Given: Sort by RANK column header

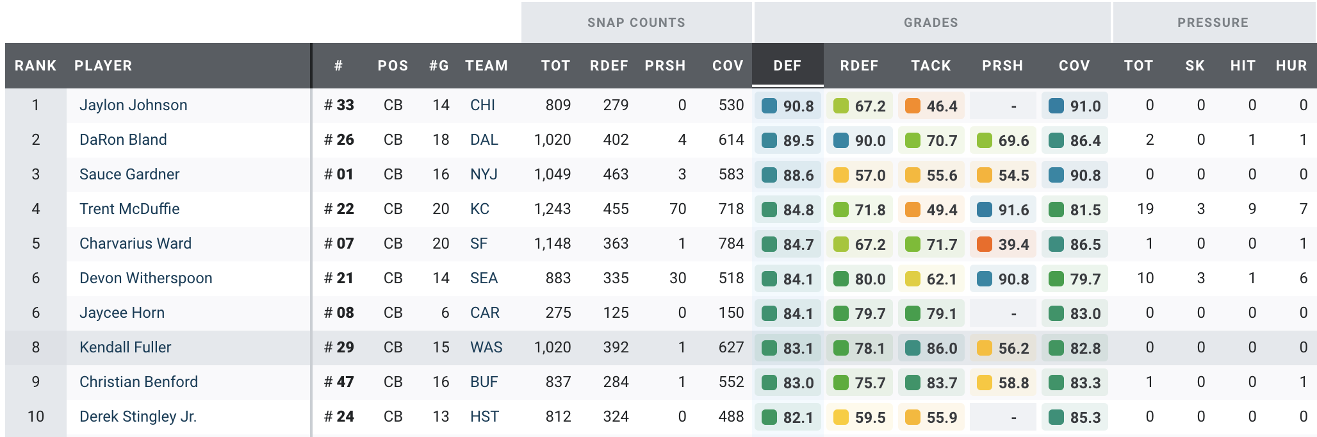Looking at the screenshot, I should [x=36, y=65].
